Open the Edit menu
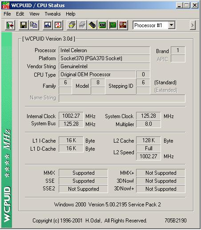The width and height of the screenshot is (201, 230). 20,14
